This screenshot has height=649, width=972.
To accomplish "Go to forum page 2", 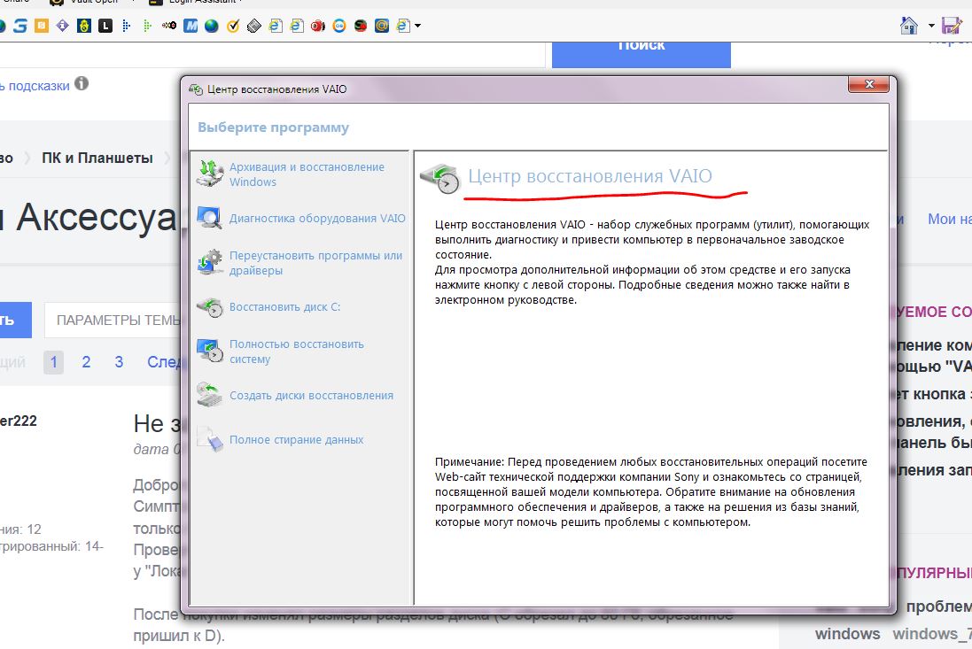I will point(86,362).
